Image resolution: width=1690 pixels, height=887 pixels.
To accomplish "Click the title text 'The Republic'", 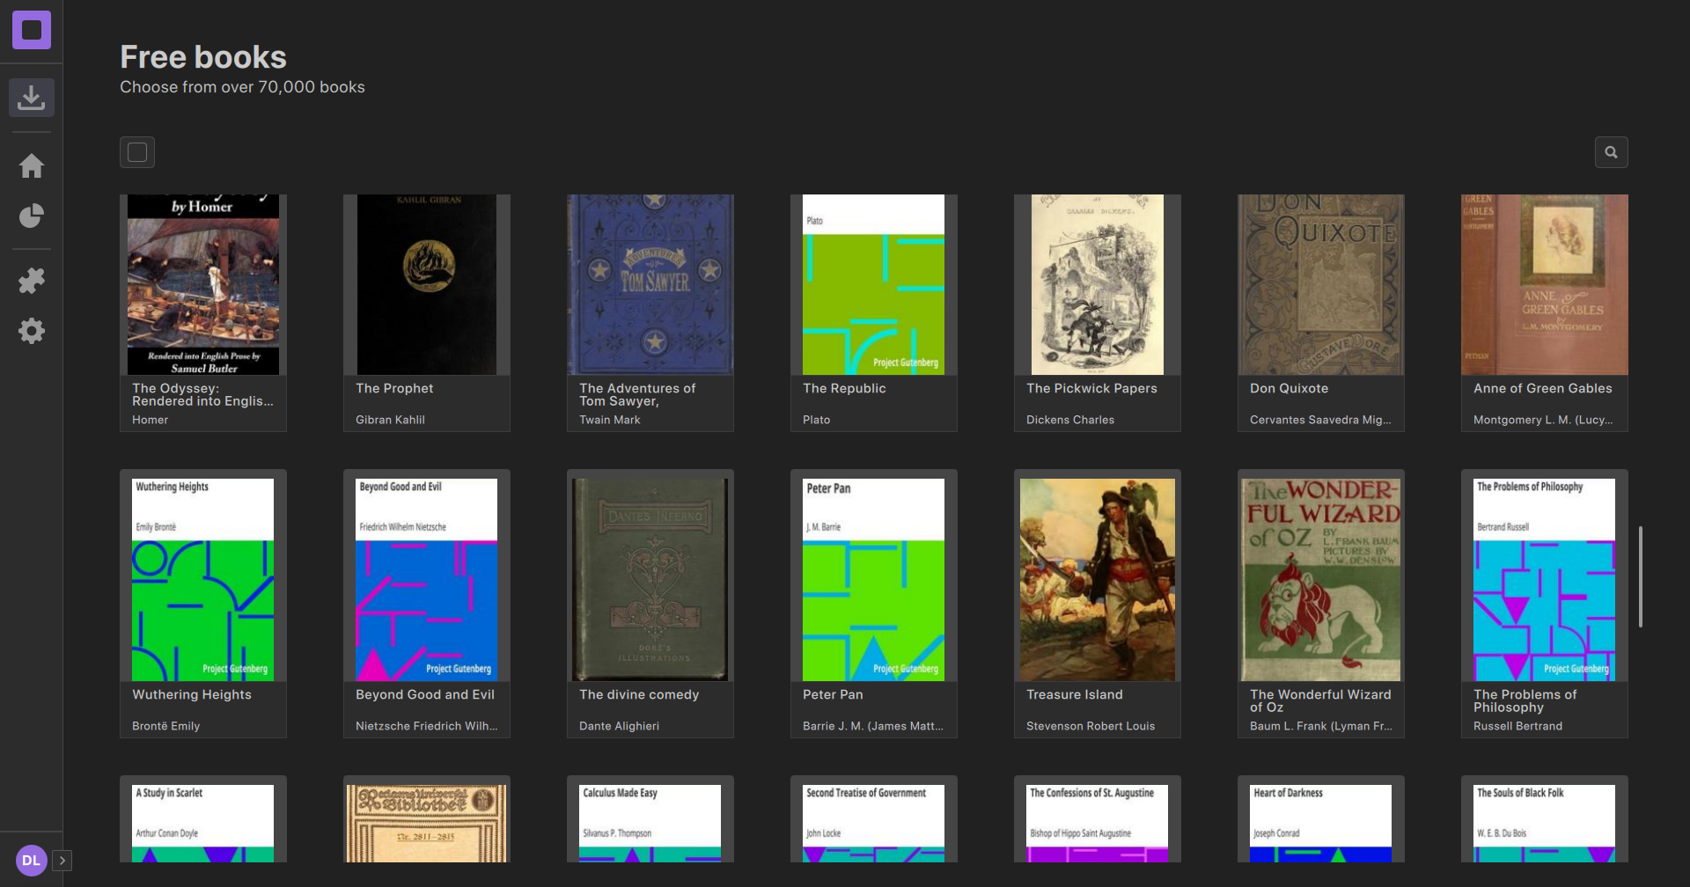I will tap(844, 388).
